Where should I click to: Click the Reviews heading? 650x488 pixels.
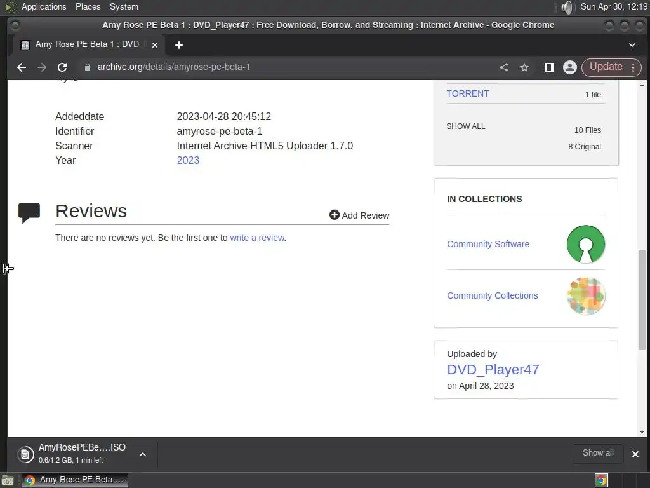(x=91, y=211)
